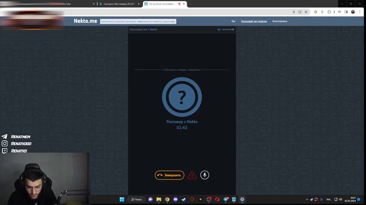This screenshot has width=366, height=205.
Task: Click the red warning report icon
Action: (192, 175)
